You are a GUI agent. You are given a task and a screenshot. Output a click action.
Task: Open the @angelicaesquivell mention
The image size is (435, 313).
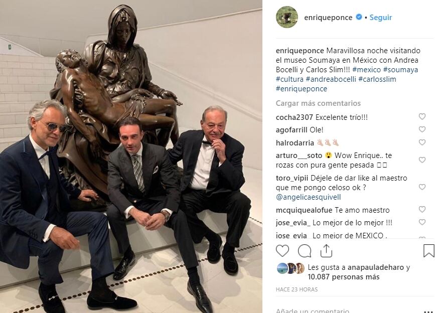(308, 197)
